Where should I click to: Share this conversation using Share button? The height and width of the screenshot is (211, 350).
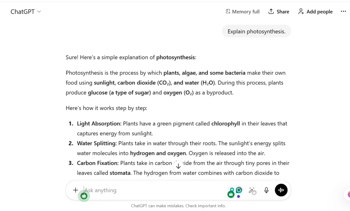(279, 12)
